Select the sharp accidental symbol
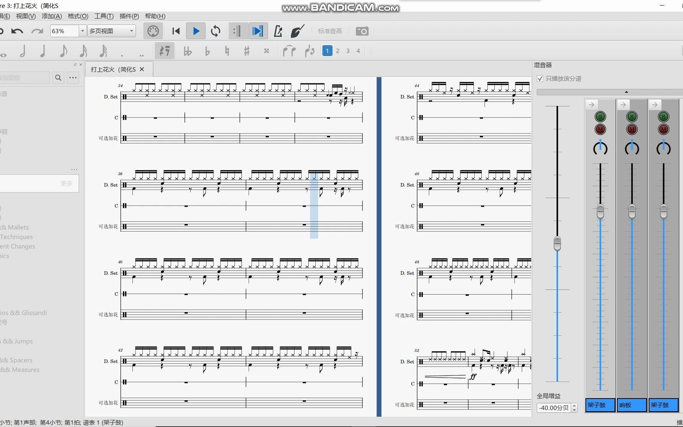The image size is (683, 427). pyautogui.click(x=247, y=51)
